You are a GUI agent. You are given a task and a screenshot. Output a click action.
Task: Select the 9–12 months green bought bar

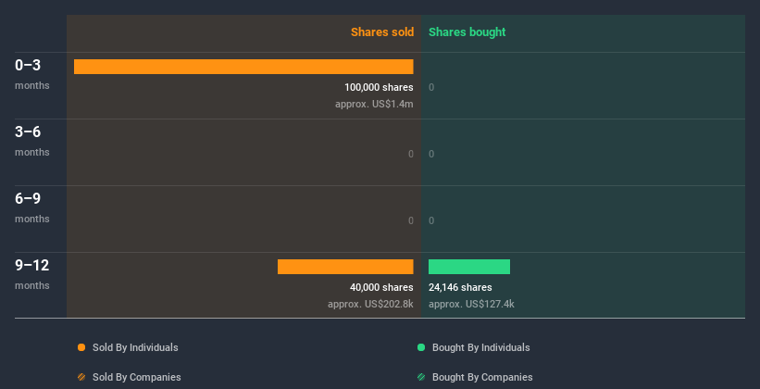(x=469, y=267)
